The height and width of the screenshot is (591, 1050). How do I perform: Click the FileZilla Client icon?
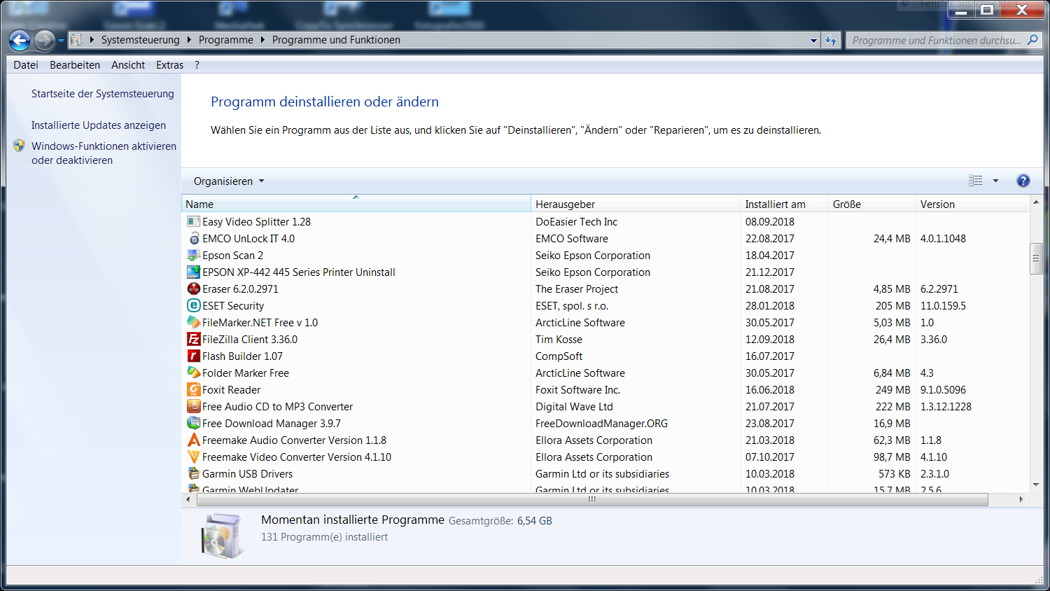(194, 339)
